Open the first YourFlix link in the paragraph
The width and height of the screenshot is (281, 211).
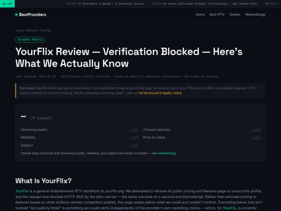point(22,191)
